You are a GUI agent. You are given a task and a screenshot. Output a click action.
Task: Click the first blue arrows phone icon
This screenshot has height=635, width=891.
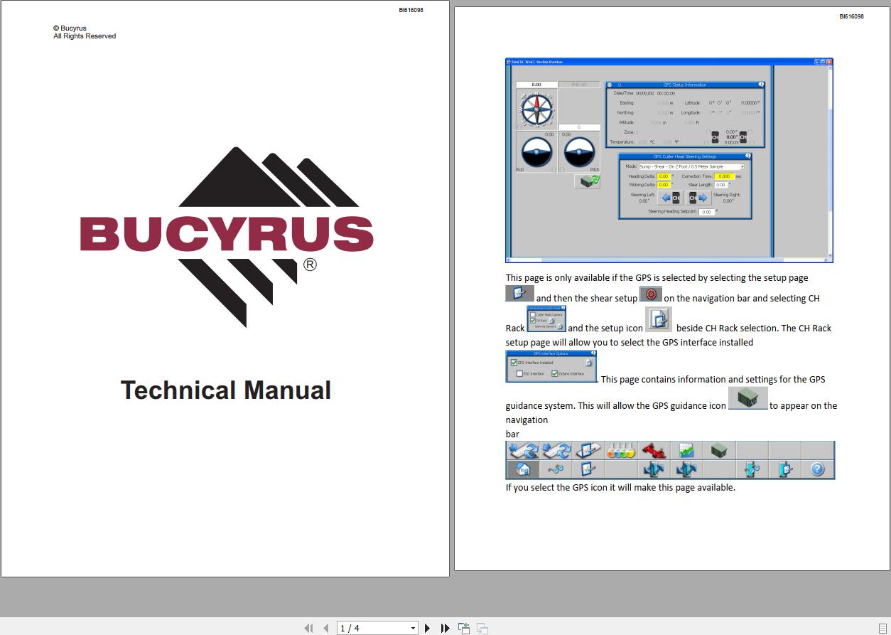[x=653, y=469]
